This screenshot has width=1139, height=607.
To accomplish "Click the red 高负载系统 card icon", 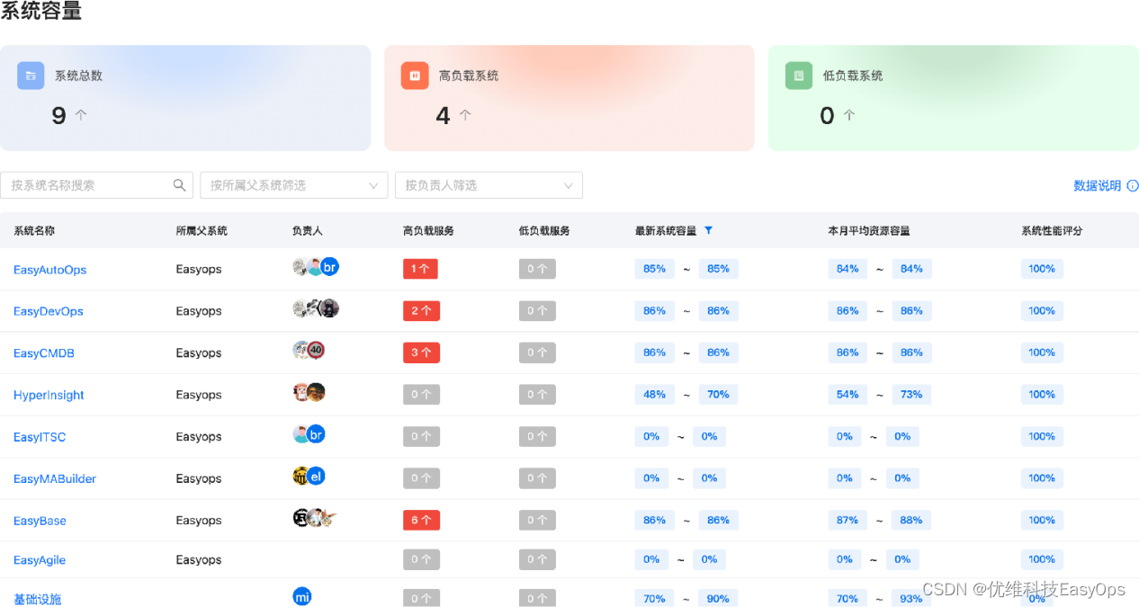I will 414,76.
